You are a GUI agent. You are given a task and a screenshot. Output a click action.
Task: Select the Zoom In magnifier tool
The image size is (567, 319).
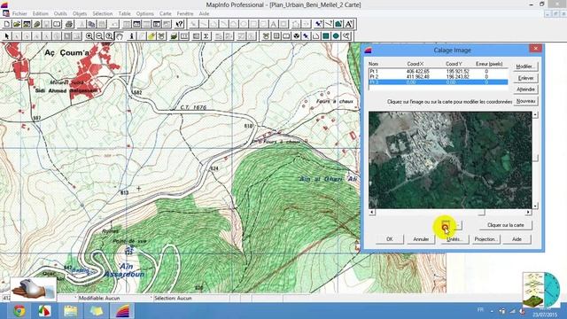(x=89, y=36)
